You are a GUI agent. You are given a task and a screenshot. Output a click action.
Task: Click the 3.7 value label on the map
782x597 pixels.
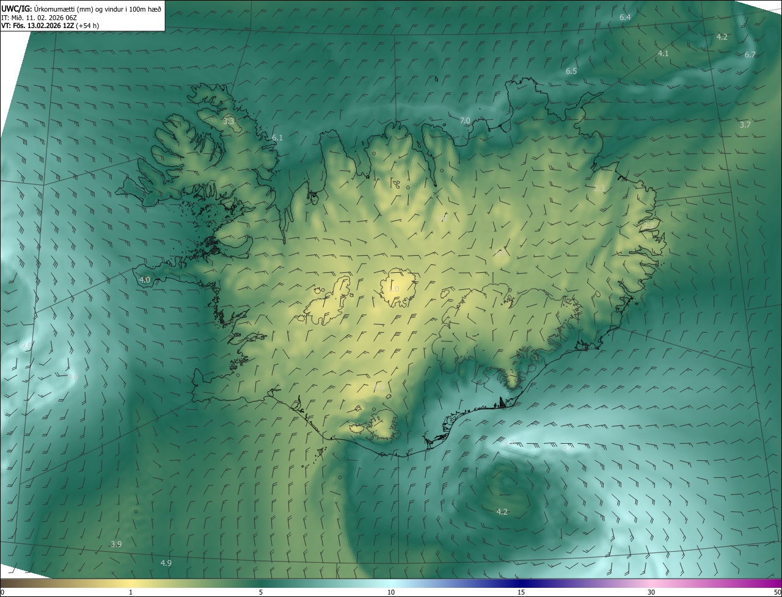point(745,125)
